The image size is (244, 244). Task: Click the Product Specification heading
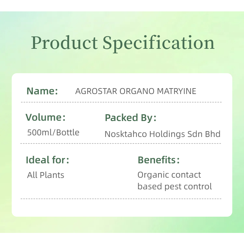pyautogui.click(x=123, y=43)
